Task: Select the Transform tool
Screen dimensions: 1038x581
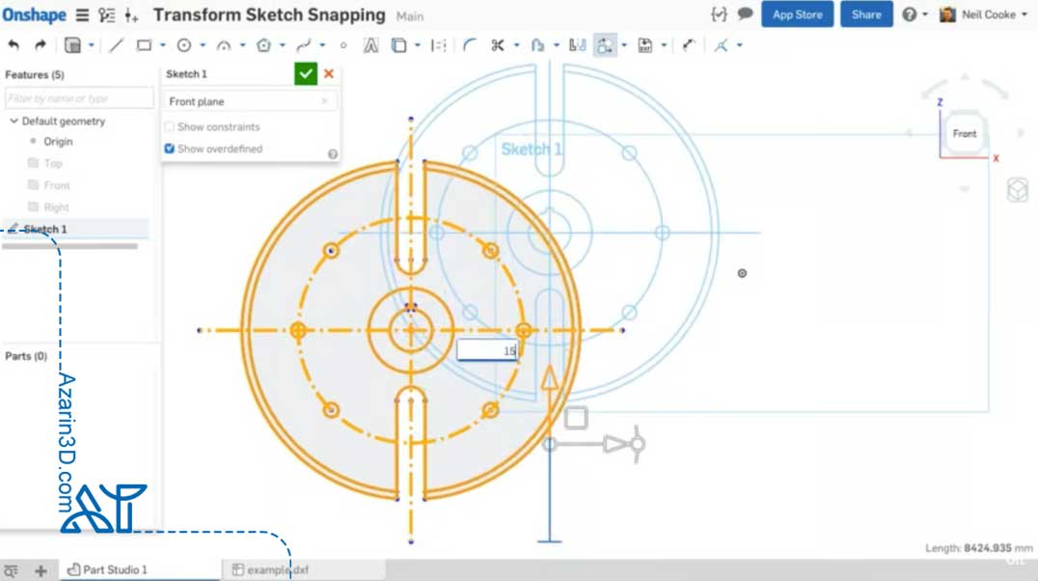Action: (605, 45)
